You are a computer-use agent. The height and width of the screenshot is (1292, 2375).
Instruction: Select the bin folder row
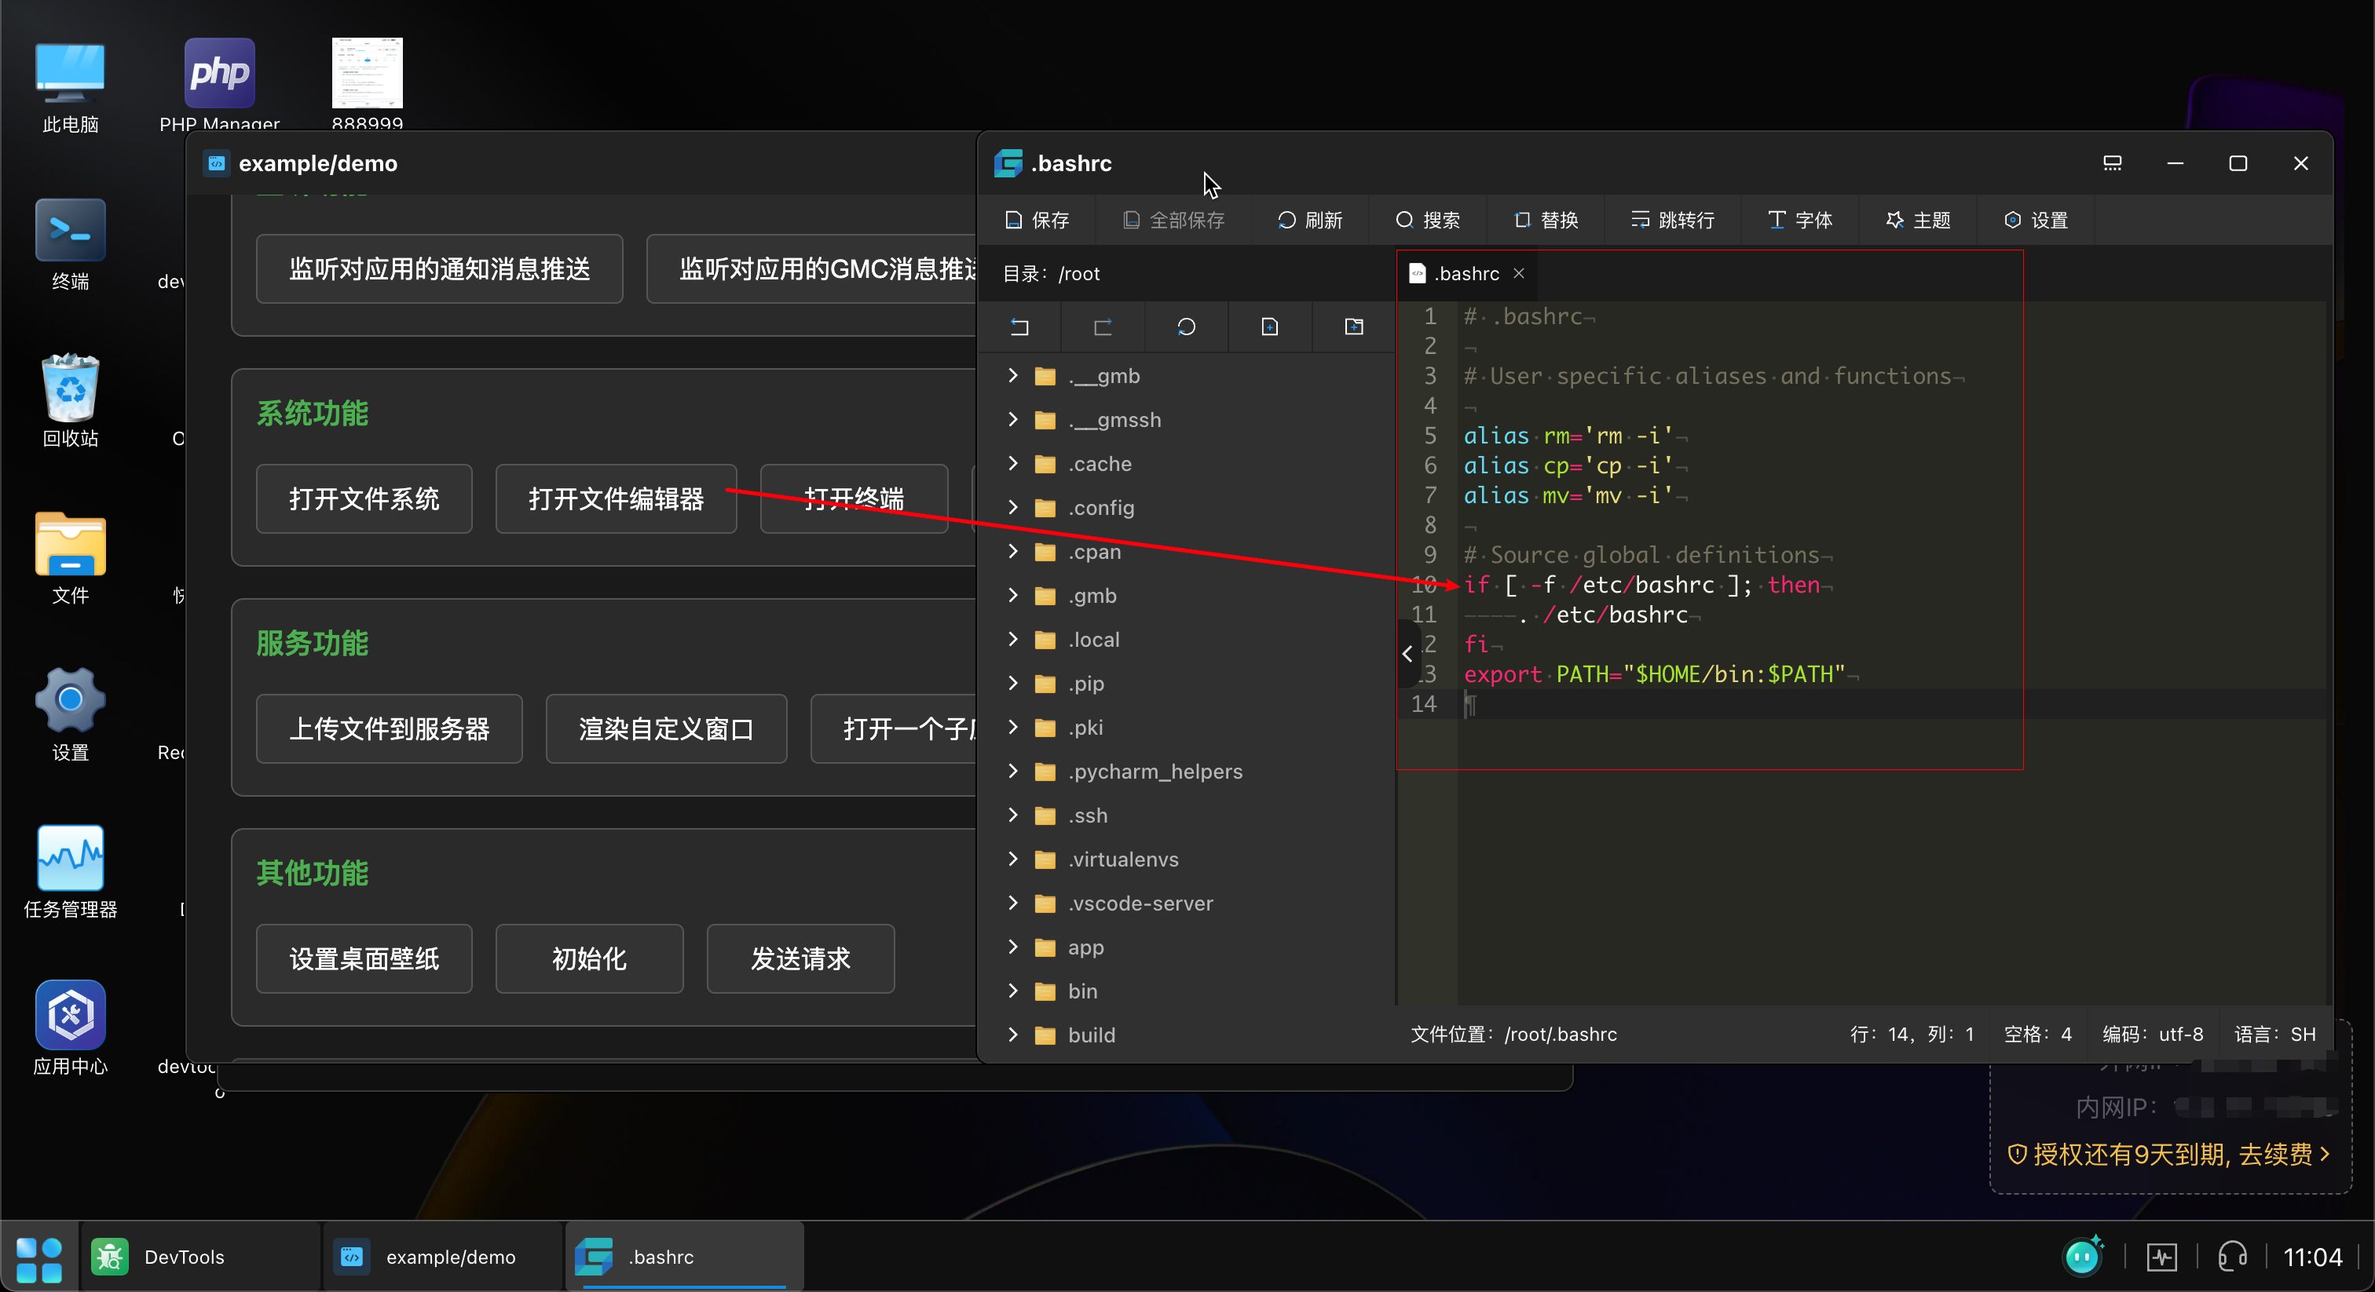[1186, 991]
